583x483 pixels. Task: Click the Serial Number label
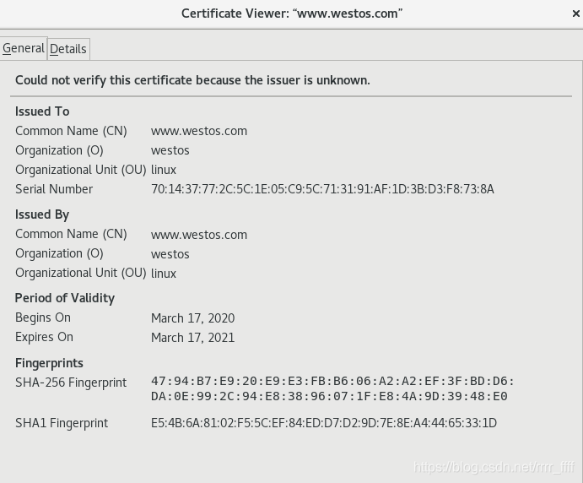click(x=54, y=189)
